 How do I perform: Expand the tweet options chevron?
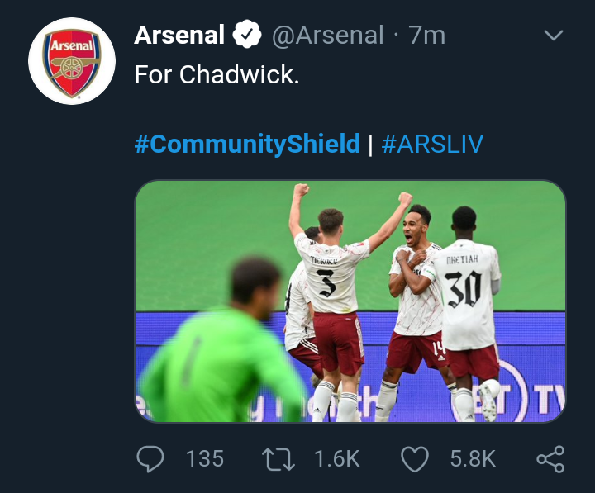(x=554, y=35)
